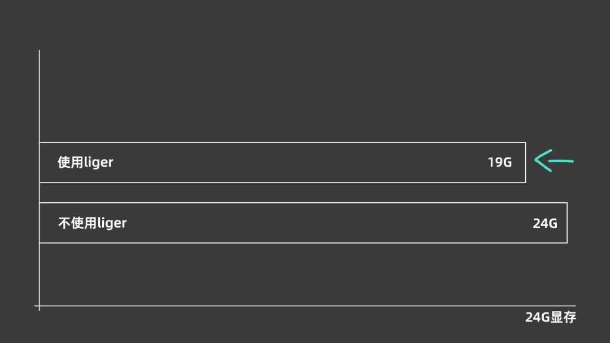The width and height of the screenshot is (610, 343).
Task: Click the middle of the 不使用liger bar
Action: click(303, 223)
